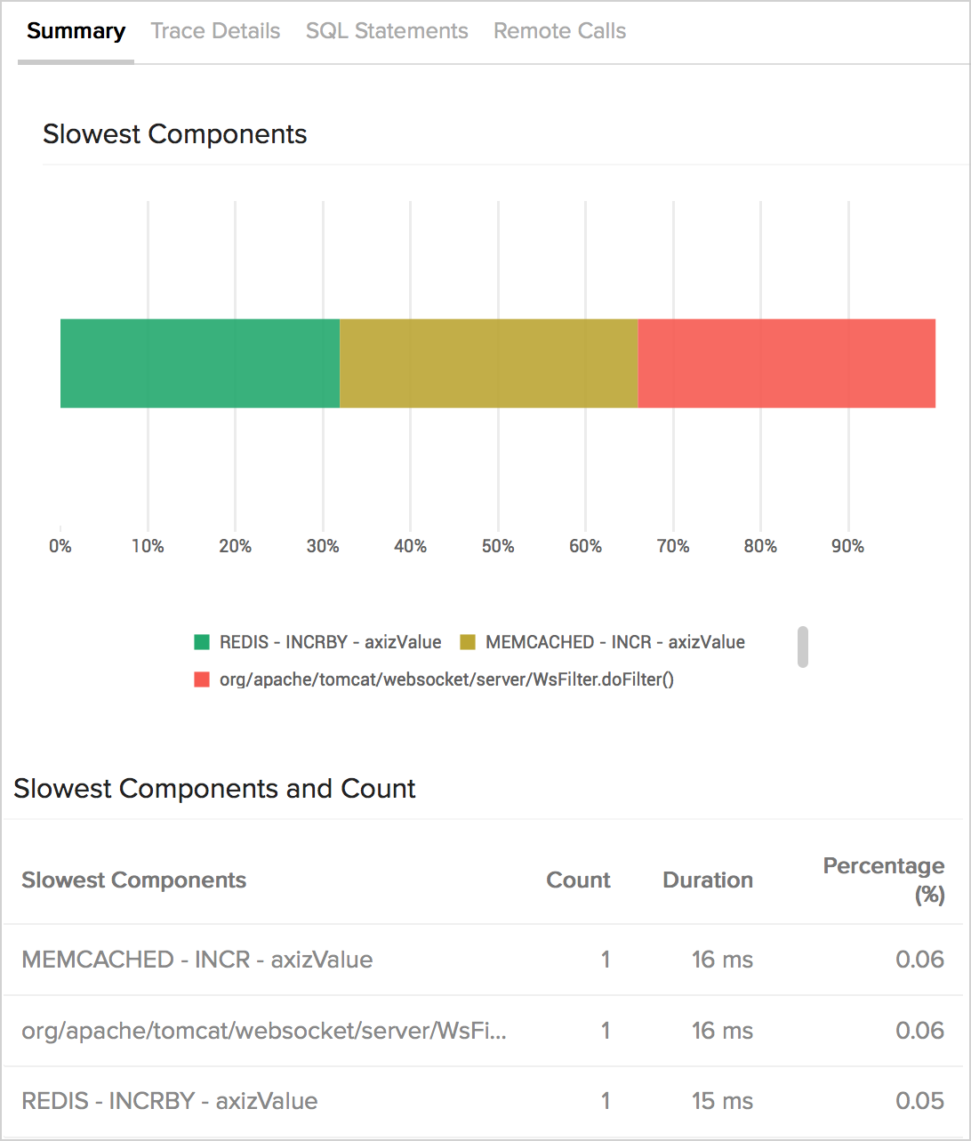The width and height of the screenshot is (971, 1141).
Task: Open the Trace Details tab
Action: (x=215, y=31)
